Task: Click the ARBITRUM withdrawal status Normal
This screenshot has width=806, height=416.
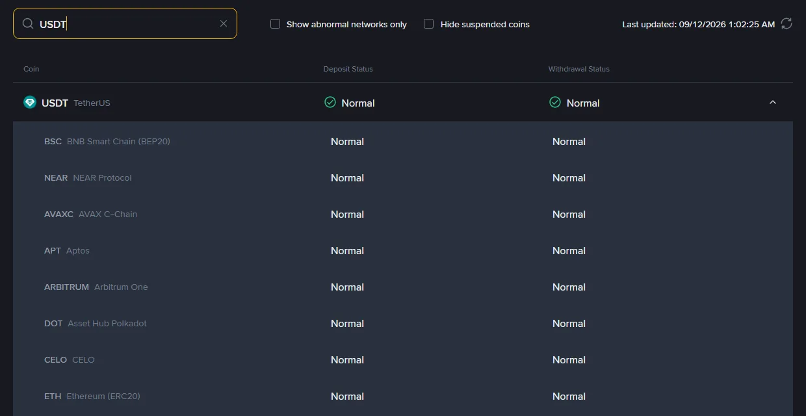Action: [x=569, y=287]
